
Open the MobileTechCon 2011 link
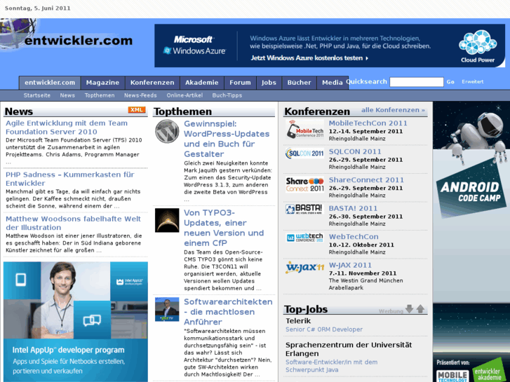(368, 123)
